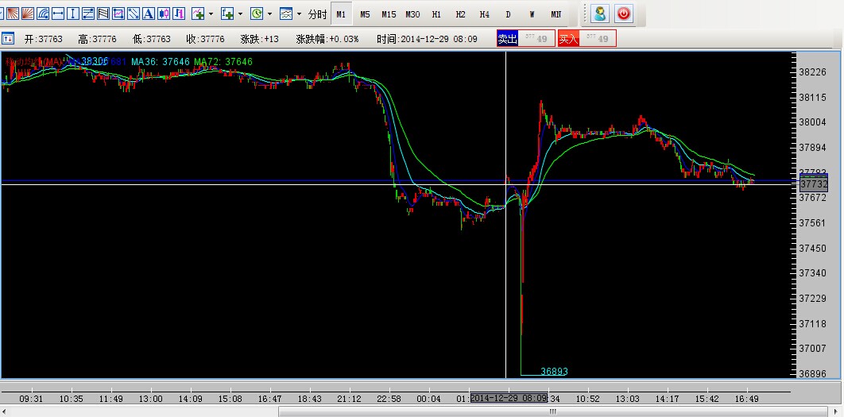Screen dimensions: 844x417
Task: Click the MA36: 37646 indicator label
Action: 161,62
